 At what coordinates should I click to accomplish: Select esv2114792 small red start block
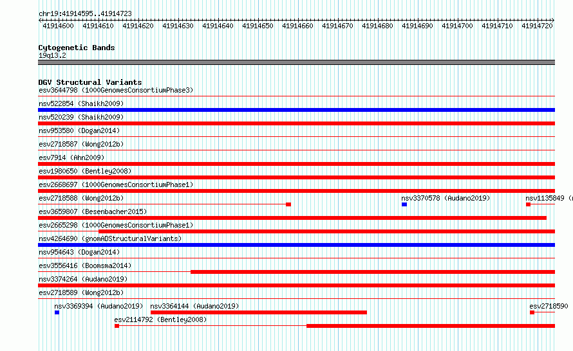click(x=117, y=326)
